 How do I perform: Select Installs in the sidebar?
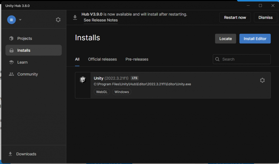click(x=34, y=50)
